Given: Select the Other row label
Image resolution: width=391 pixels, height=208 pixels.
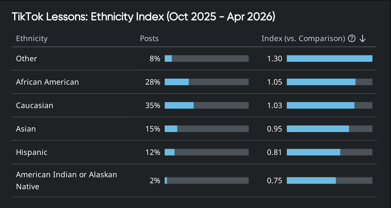Looking at the screenshot, I should [x=26, y=58].
